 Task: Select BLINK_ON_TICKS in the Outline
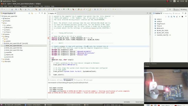point(162,31)
